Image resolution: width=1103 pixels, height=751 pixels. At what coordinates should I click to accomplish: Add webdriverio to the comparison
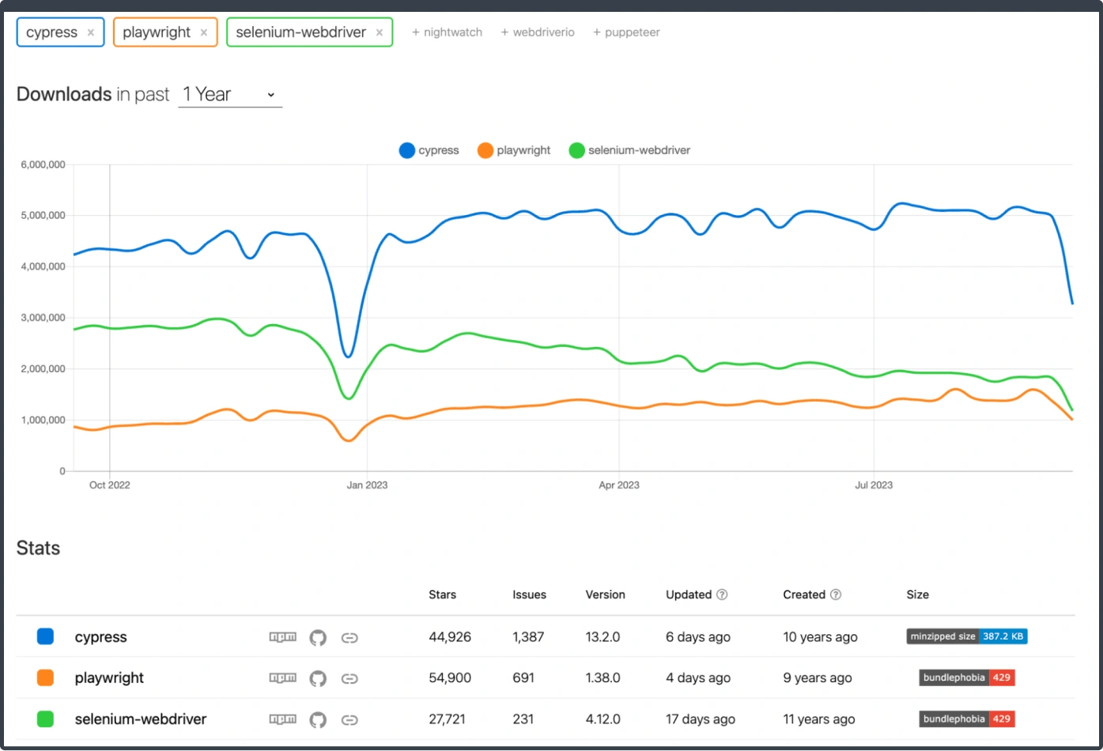(x=538, y=32)
